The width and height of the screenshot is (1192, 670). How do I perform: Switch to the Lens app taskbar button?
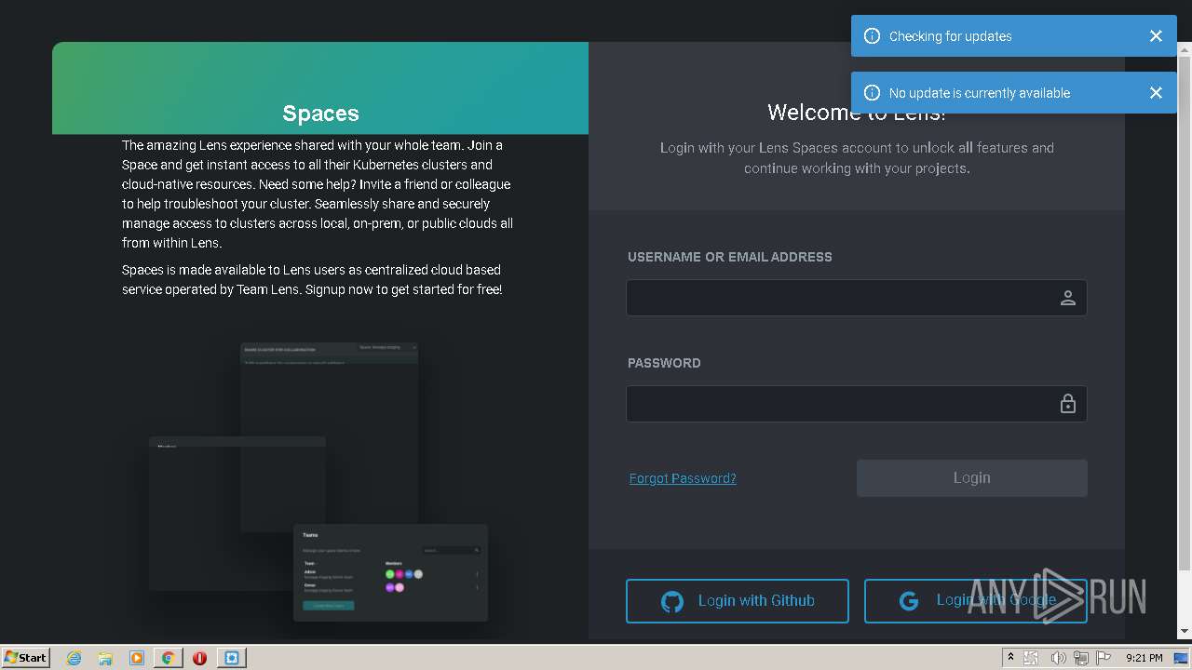point(232,658)
